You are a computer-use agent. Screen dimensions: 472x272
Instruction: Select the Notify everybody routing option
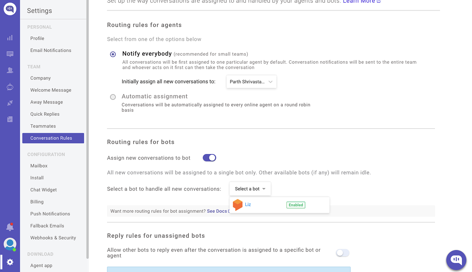click(x=113, y=54)
